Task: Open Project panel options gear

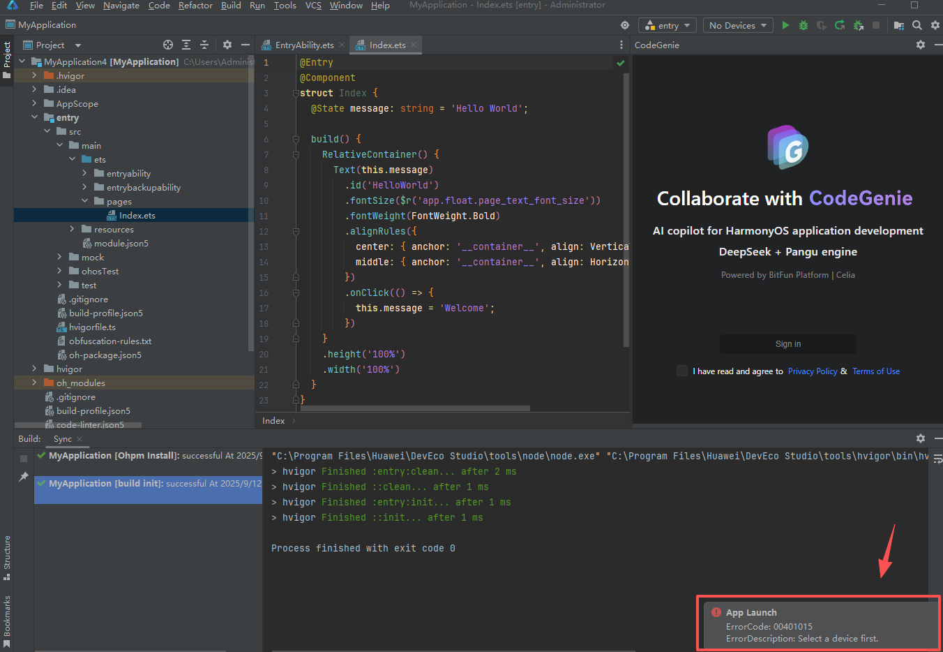Action: pos(227,45)
